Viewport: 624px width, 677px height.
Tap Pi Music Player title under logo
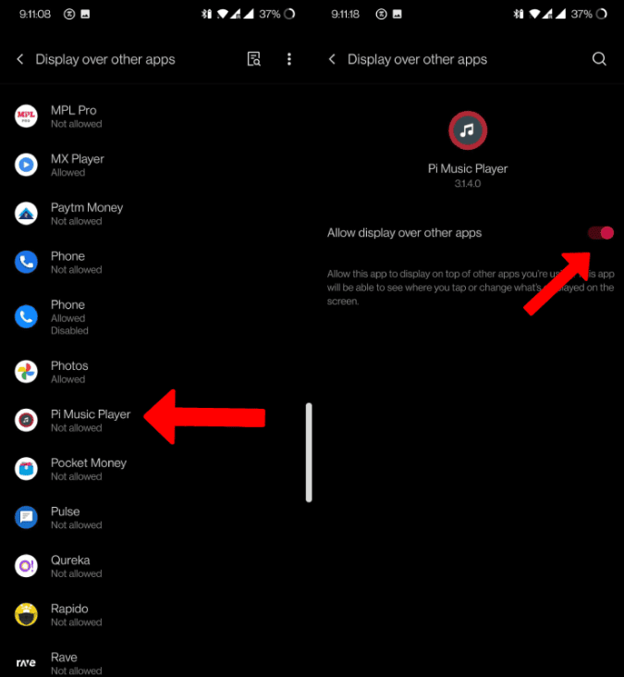[x=468, y=169]
